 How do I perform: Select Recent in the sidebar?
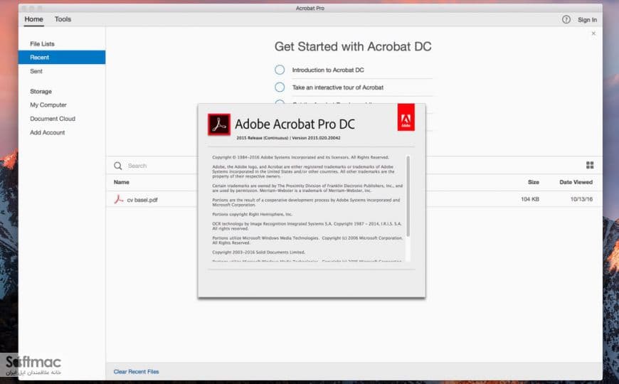(x=62, y=57)
